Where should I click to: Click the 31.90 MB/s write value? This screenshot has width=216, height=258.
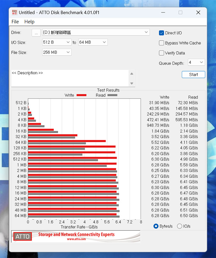(159, 103)
